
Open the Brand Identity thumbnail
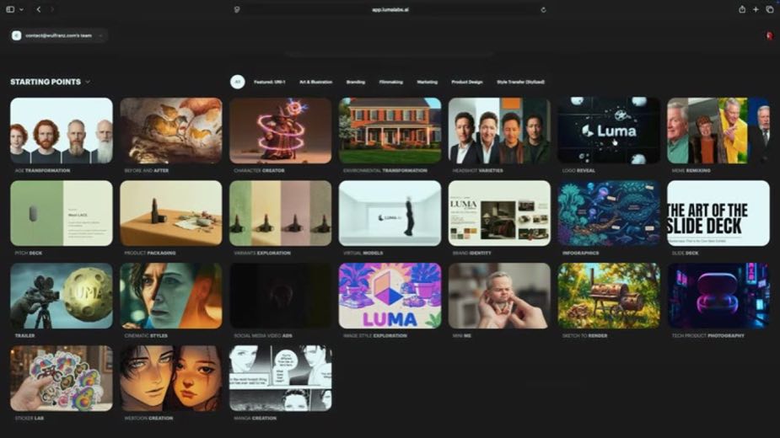coord(499,213)
